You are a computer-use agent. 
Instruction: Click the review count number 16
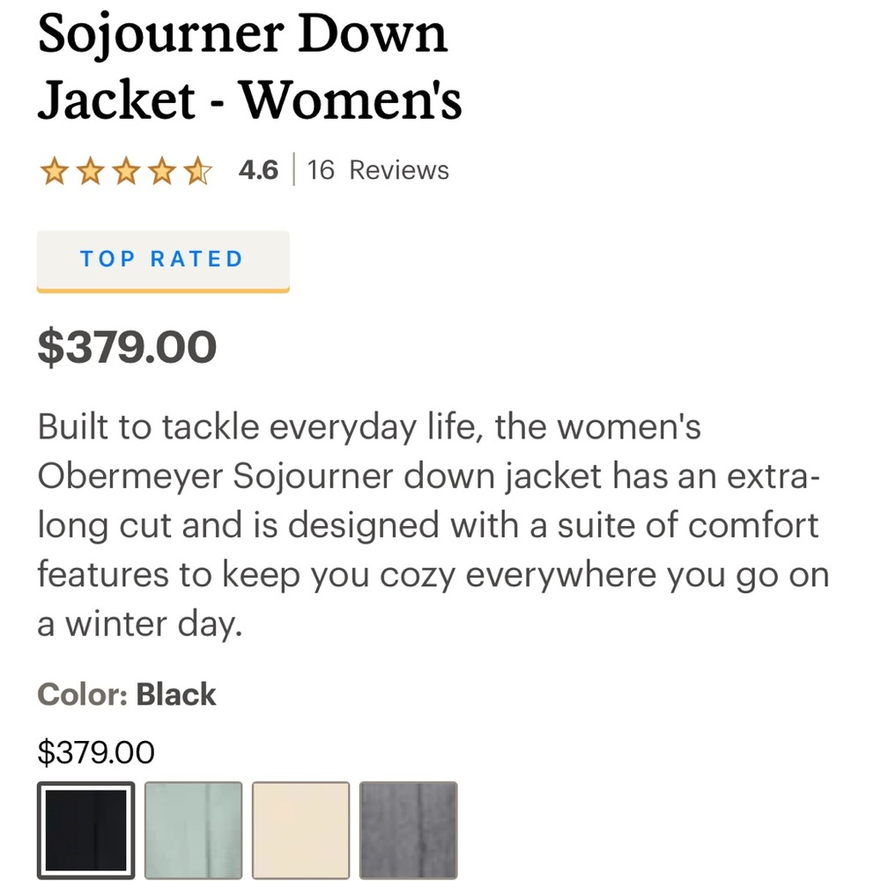[321, 170]
